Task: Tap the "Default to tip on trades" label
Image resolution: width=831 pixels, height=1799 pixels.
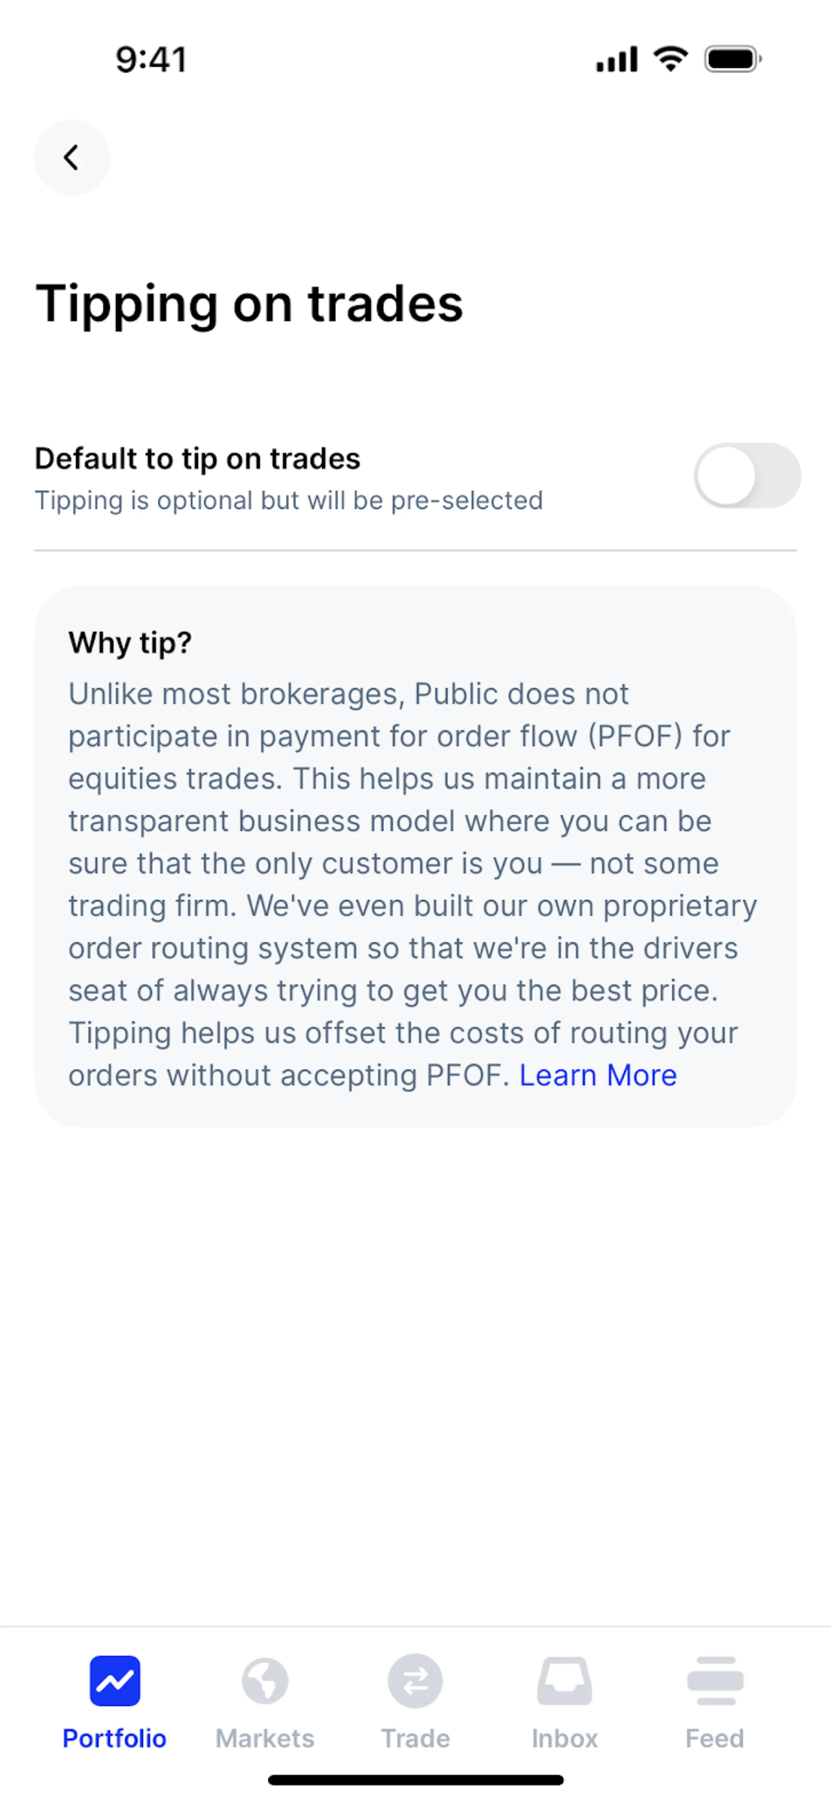Action: coord(197,459)
